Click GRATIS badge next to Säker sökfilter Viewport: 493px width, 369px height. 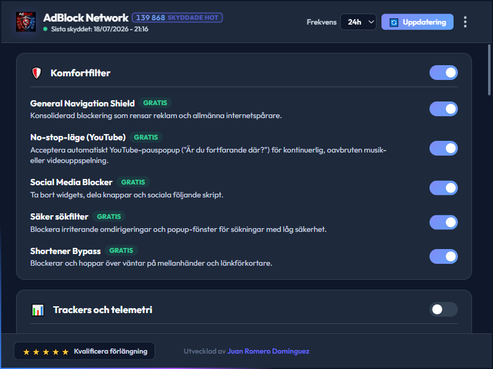[x=109, y=216]
